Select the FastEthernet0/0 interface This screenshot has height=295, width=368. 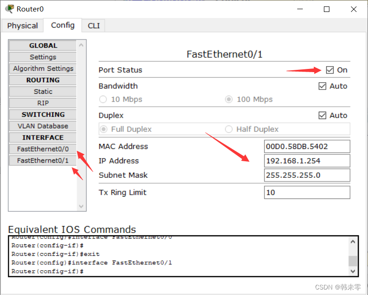pos(42,148)
